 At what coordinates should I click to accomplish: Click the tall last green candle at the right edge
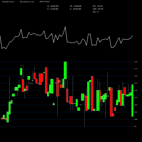(132, 101)
